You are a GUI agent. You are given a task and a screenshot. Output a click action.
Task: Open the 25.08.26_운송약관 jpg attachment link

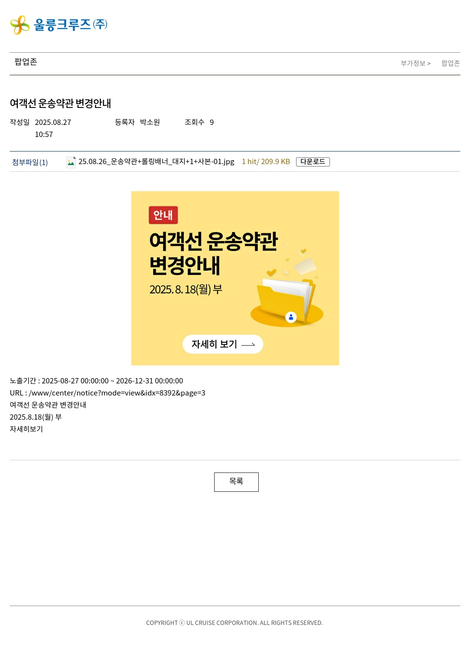point(157,162)
